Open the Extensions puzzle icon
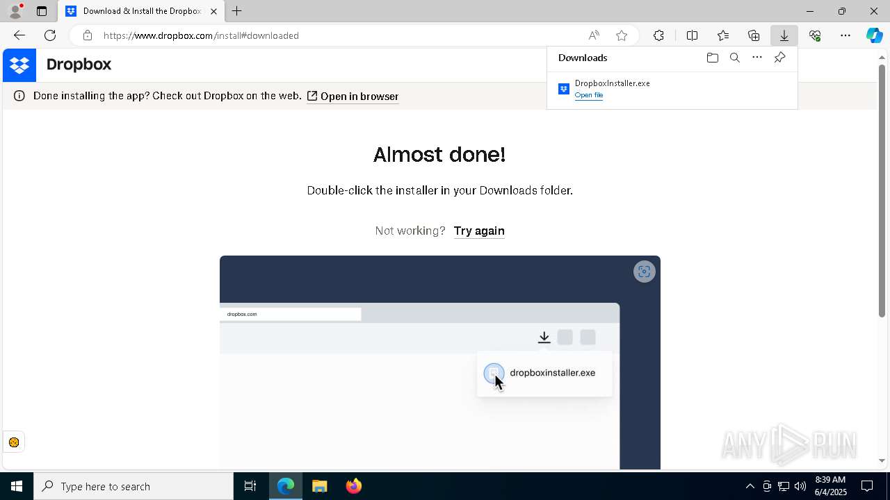Screen dimensions: 890x500 (658, 35)
